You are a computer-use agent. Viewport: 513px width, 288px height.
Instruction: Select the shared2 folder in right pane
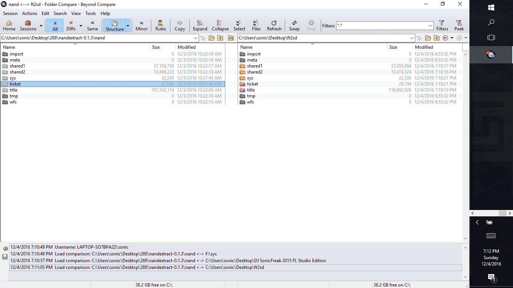[x=350, y=72]
